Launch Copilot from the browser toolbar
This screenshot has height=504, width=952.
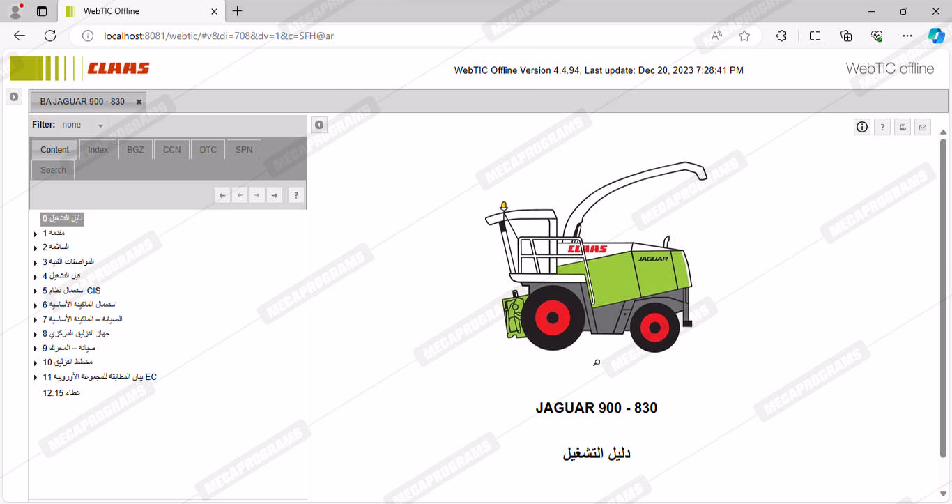point(936,36)
